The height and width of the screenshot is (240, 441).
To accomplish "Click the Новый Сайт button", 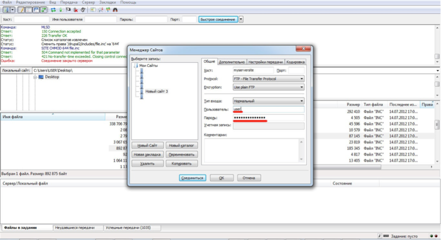I will coord(147,145).
